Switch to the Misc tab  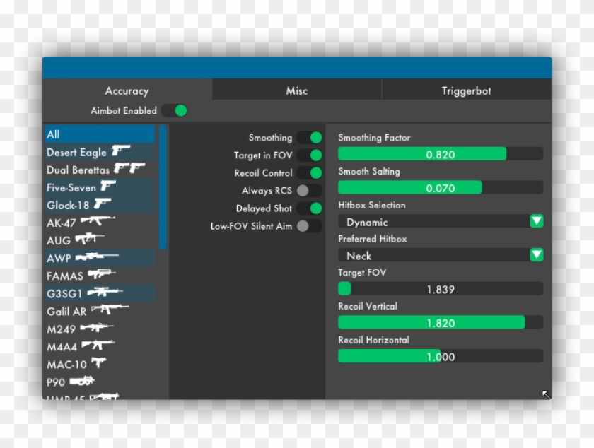coord(296,90)
